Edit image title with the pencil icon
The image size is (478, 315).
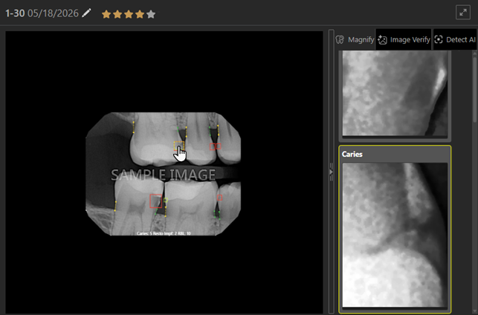86,13
